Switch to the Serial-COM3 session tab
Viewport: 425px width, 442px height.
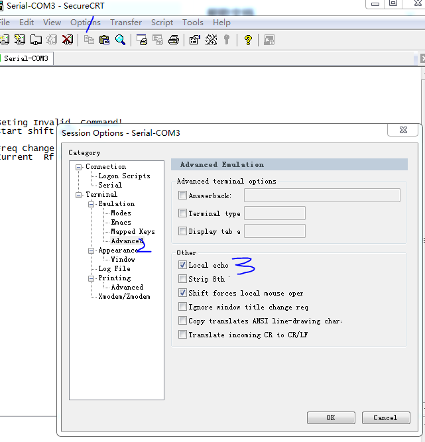click(x=26, y=58)
